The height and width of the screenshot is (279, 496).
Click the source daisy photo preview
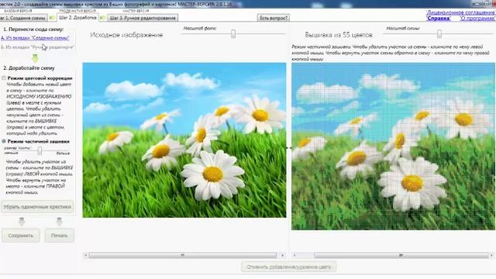click(184, 140)
